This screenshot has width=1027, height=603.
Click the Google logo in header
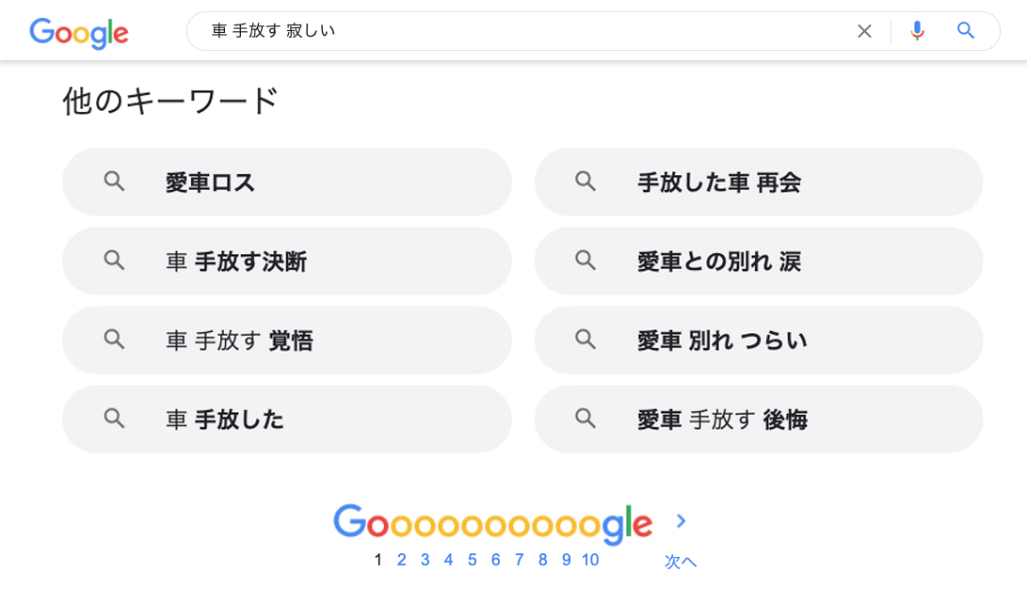tap(79, 33)
